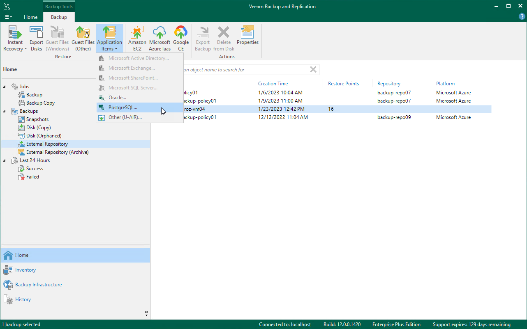
Task: Select the Backups tree node
Action: 28,111
